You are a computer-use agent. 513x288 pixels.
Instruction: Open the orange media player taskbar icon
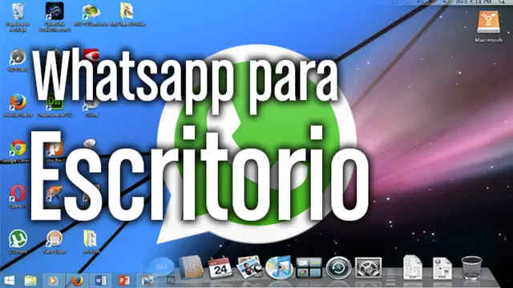[53, 281]
